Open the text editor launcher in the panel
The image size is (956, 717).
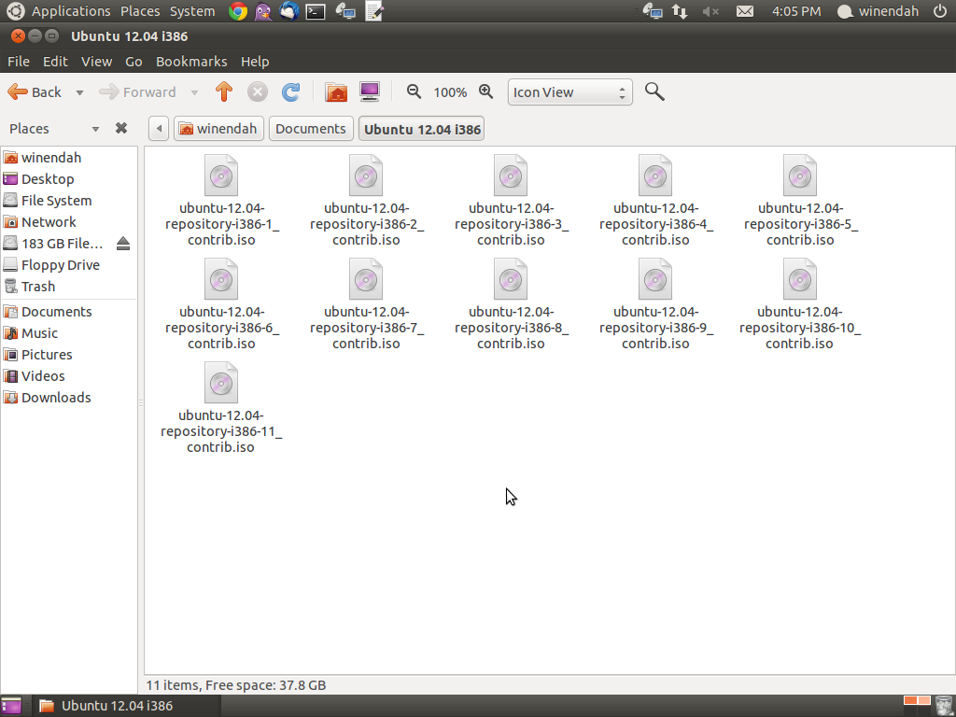tap(373, 11)
